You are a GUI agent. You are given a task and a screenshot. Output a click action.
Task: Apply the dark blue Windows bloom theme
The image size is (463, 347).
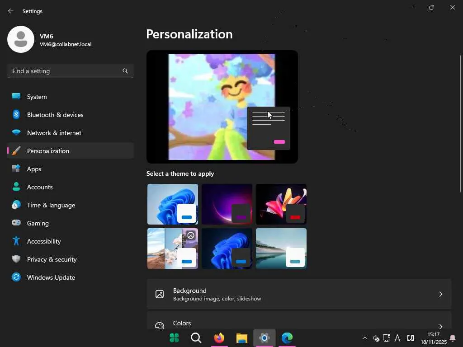(227, 249)
